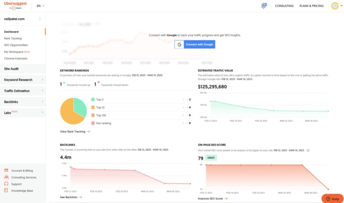Screen dimensions: 344x203
Task: Click the Google G logo icon
Action: [179, 44]
